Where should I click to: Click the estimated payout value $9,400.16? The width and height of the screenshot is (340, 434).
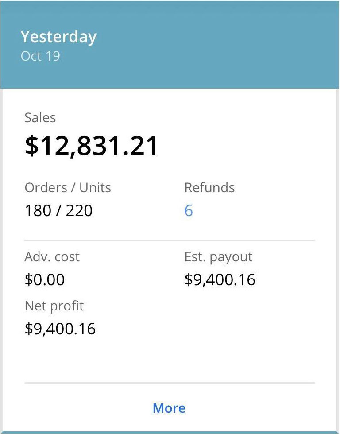[x=220, y=280]
